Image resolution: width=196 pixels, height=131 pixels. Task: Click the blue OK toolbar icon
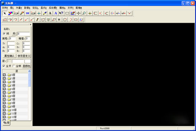click(27, 13)
